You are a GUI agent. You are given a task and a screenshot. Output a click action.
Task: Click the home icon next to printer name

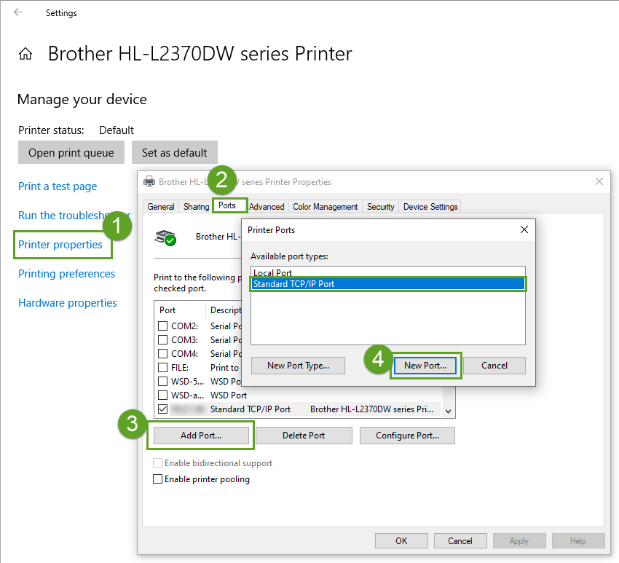point(25,53)
